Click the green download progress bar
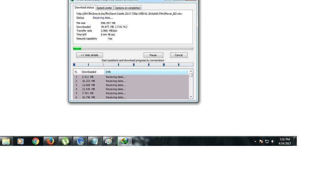Viewport: 327px width, 184px height. tap(133, 49)
